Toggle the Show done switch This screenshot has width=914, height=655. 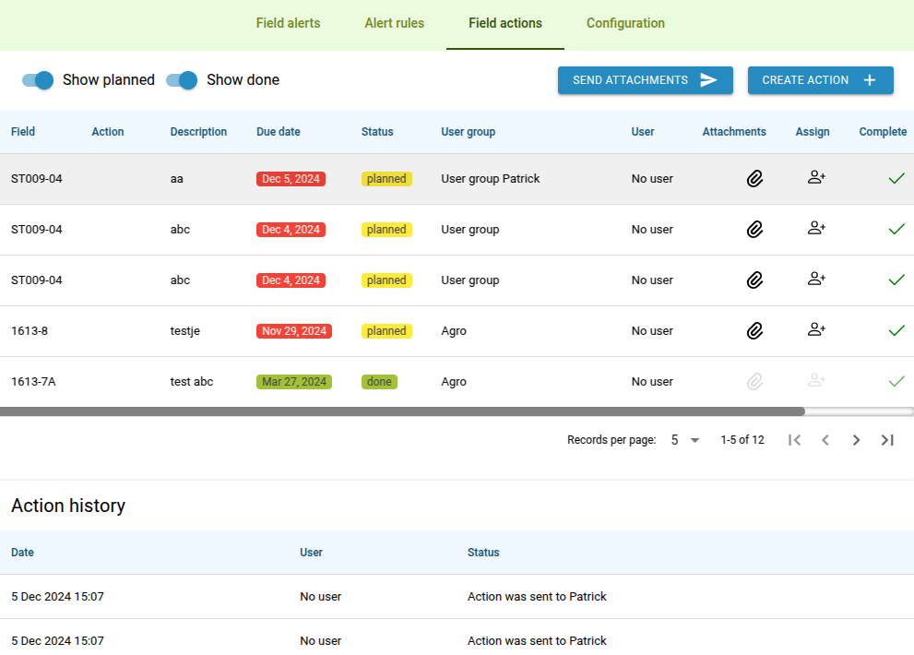click(x=182, y=80)
